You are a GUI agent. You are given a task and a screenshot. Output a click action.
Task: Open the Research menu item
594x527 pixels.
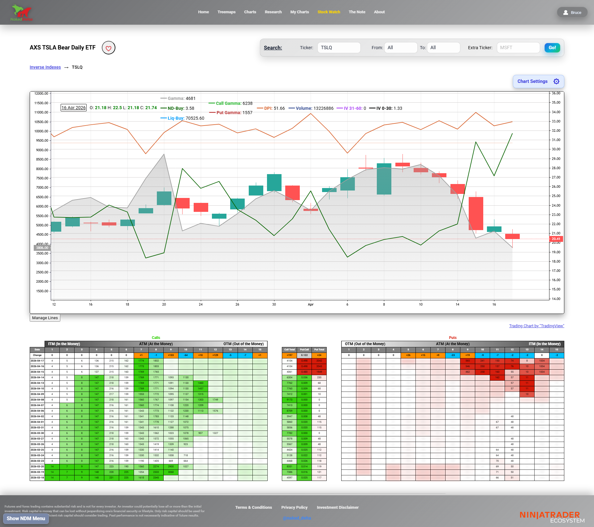tap(273, 12)
